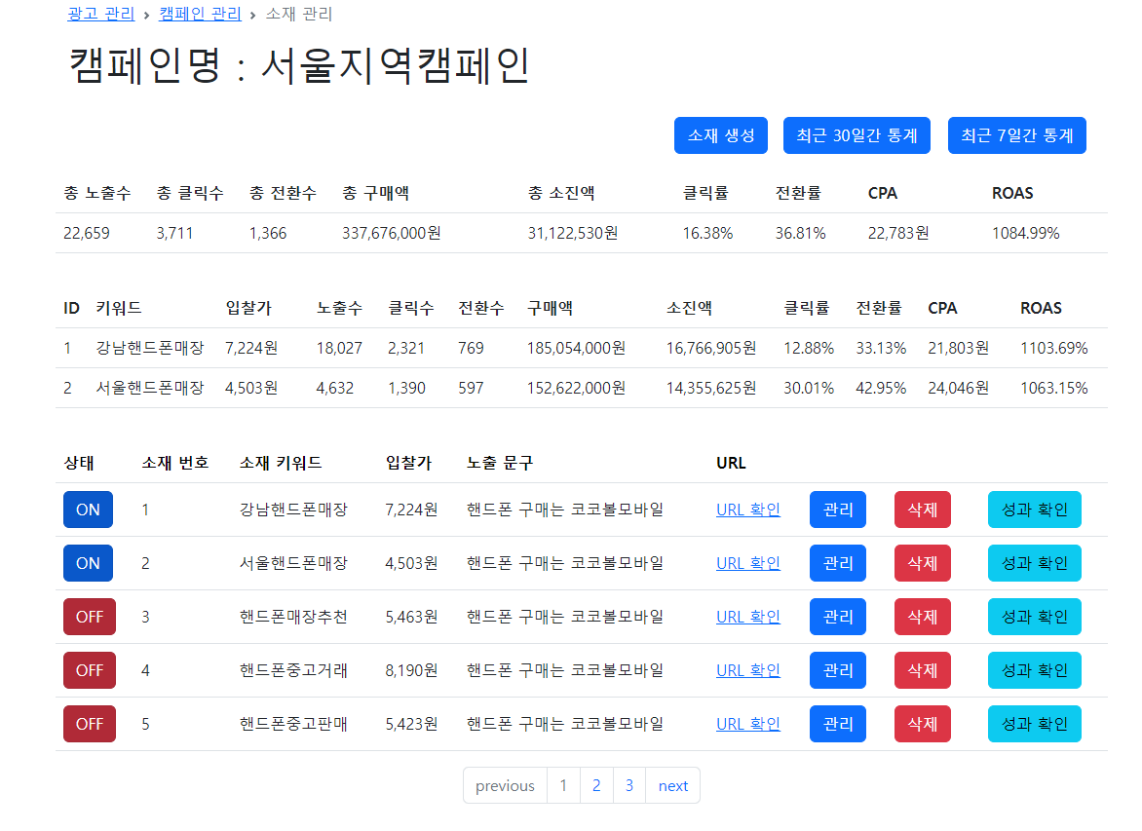Click 소재 관리 breadcrumb text

(298, 14)
